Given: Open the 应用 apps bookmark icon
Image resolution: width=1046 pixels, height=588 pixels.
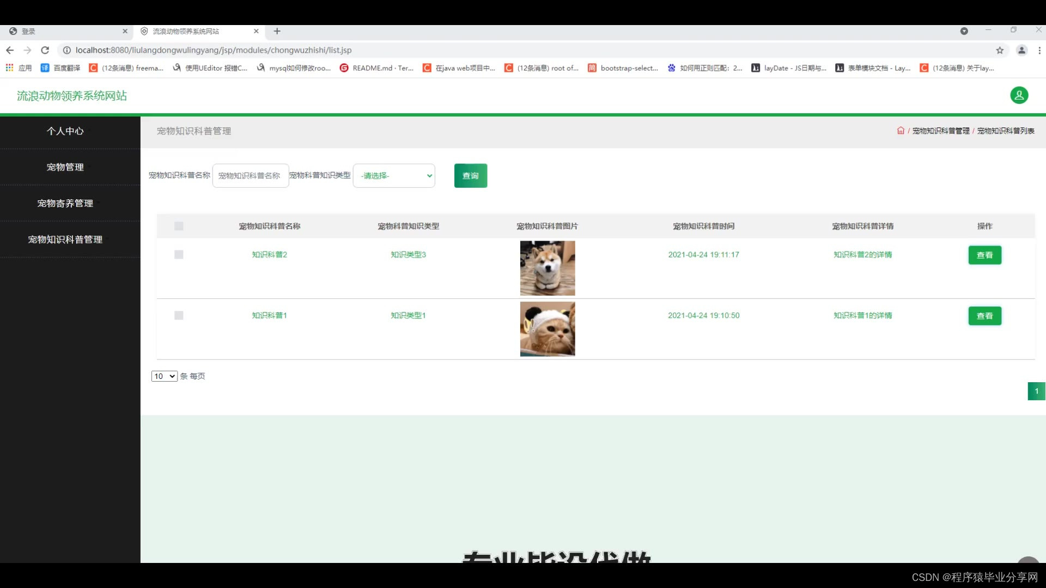Looking at the screenshot, I should pos(10,68).
